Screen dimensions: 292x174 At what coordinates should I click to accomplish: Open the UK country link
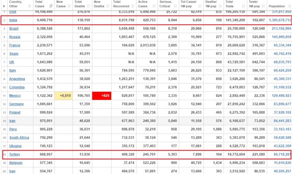point(11,62)
